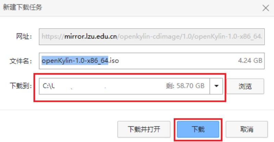Focus the 网址 URL input field
Screen dimensions: 274x142
[x=152, y=37]
